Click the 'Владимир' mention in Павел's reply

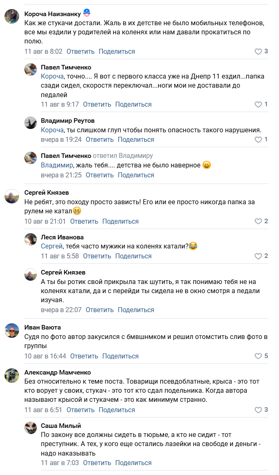pyautogui.click(x=57, y=165)
